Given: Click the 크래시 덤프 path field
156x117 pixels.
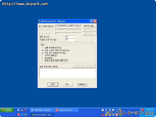Looking at the screenshot, I should click(x=68, y=30).
